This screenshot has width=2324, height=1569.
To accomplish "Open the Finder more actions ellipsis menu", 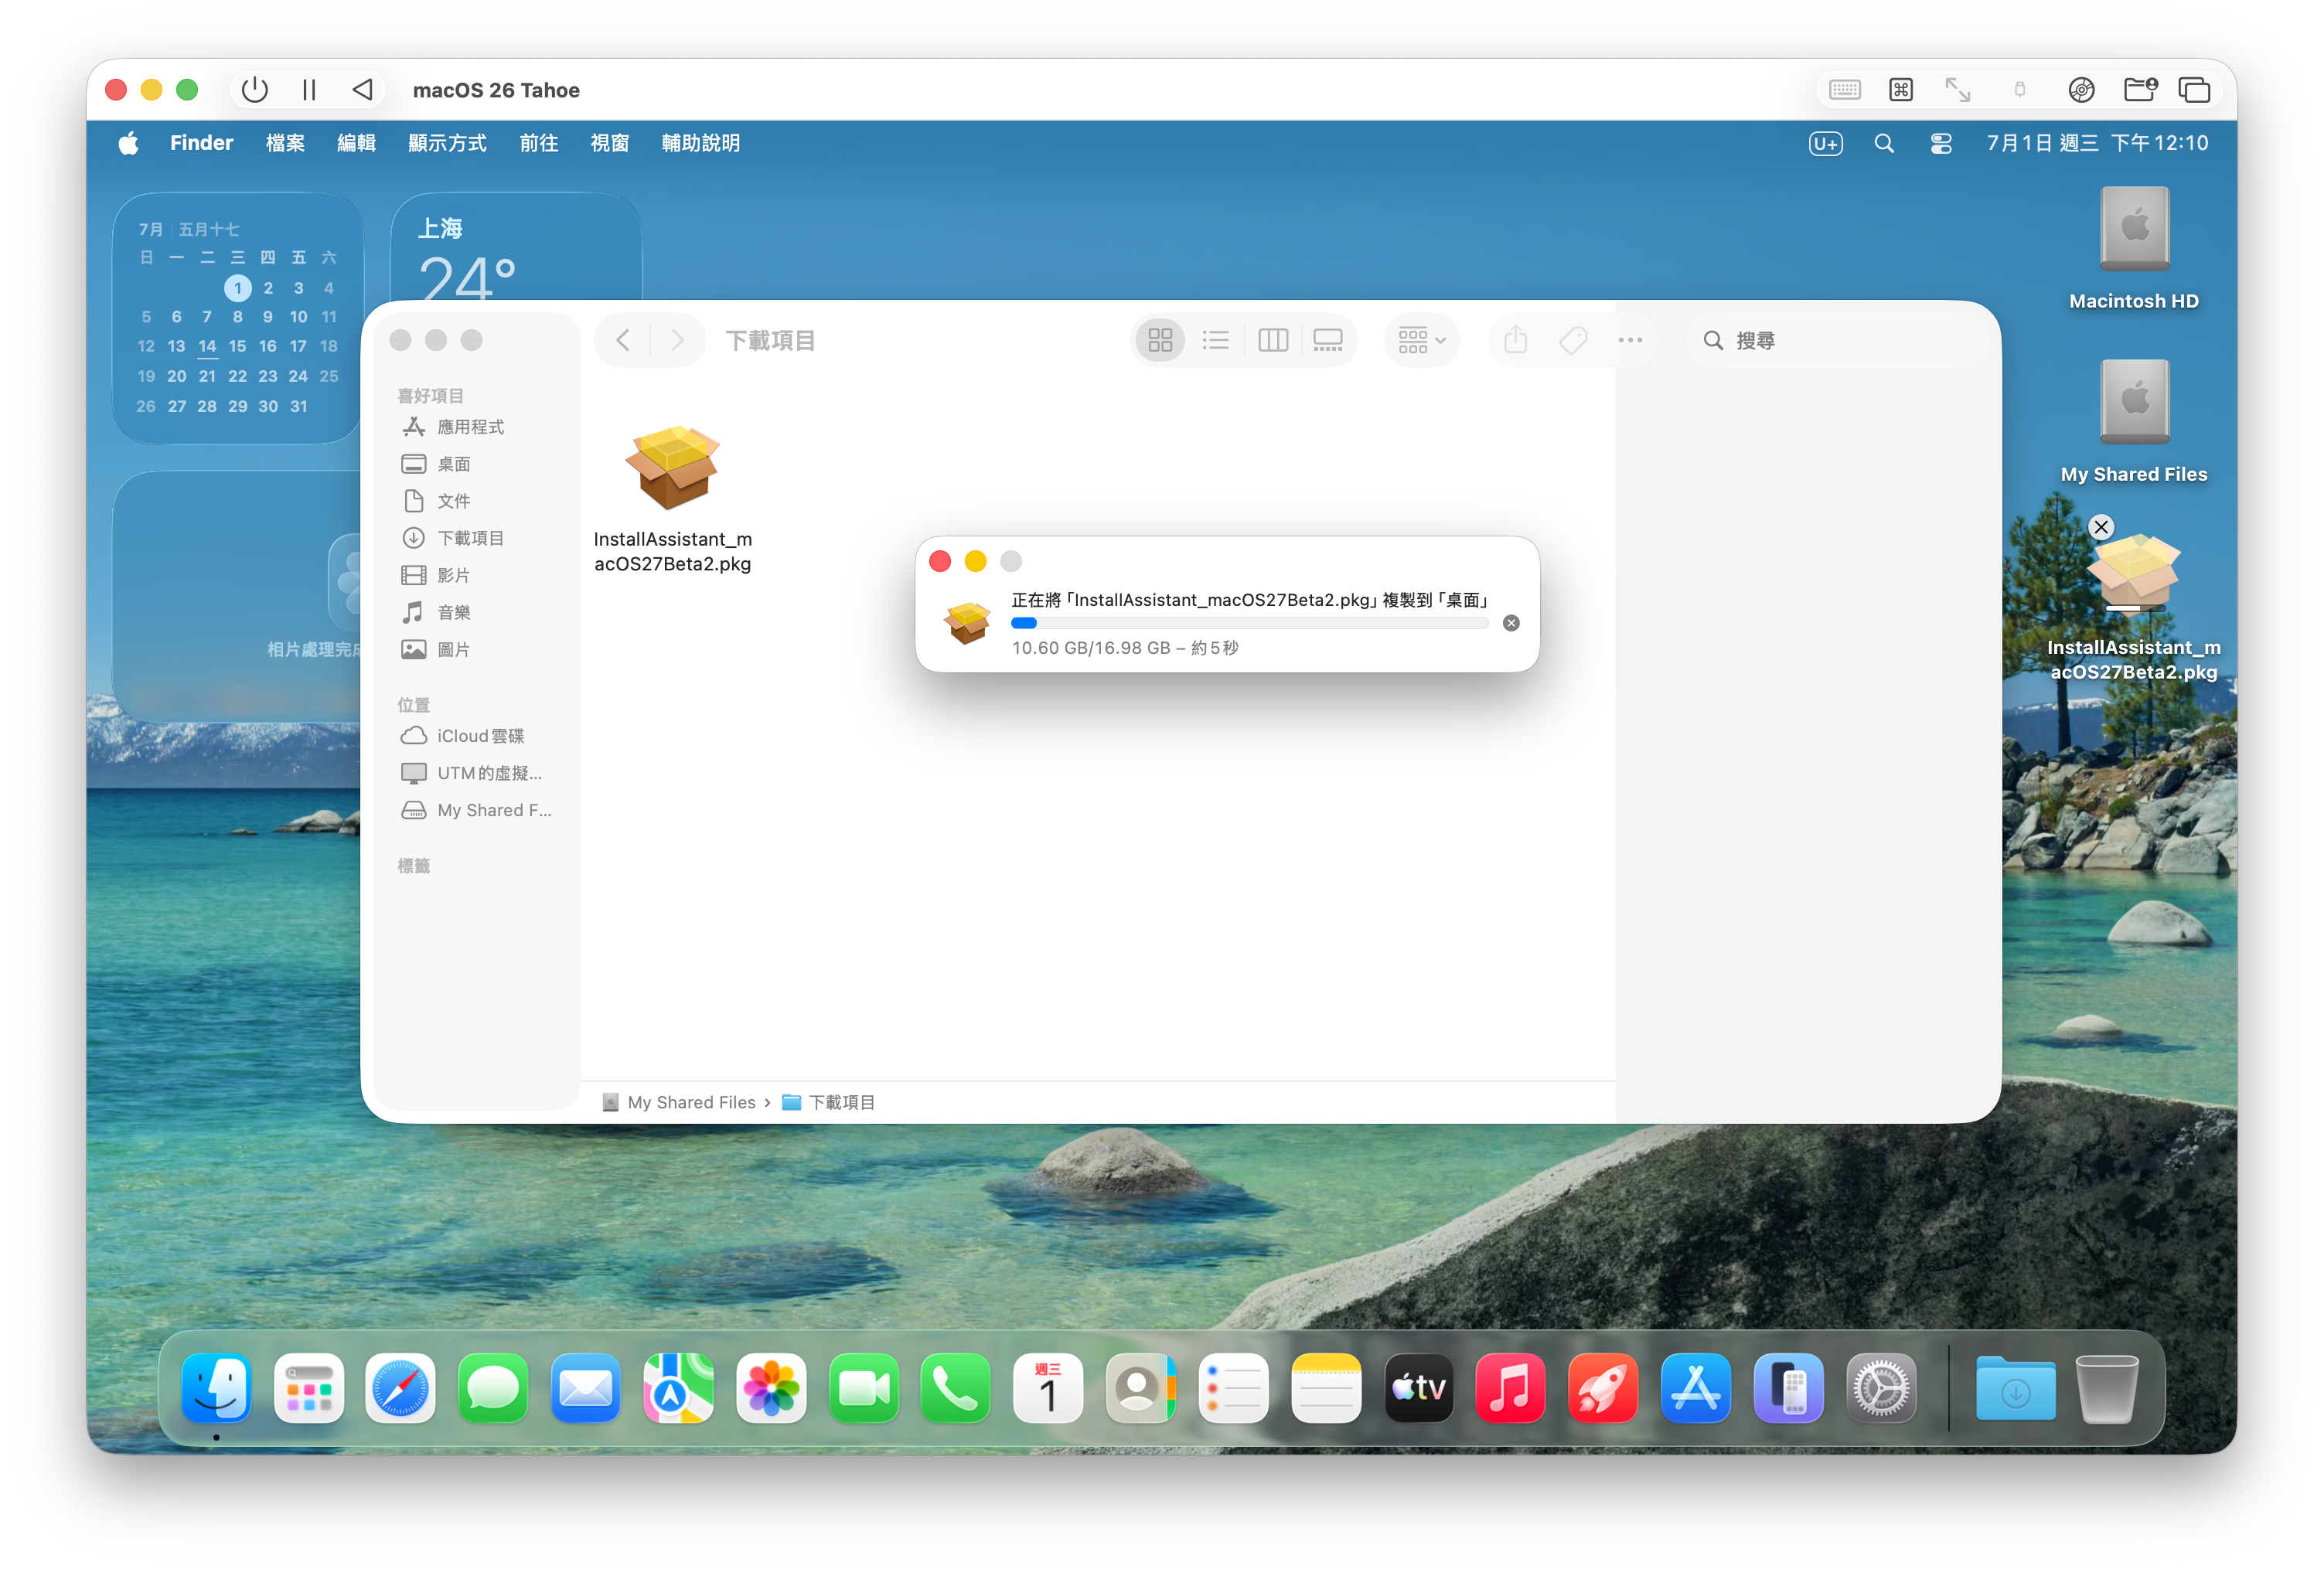I will [x=1630, y=340].
